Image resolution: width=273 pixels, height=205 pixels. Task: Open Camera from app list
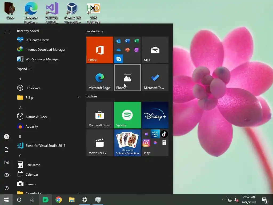pos(49,184)
